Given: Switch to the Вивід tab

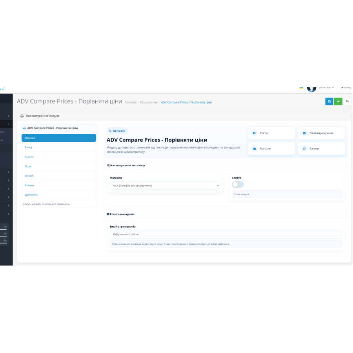Looking at the screenshot, I should coord(59,147).
